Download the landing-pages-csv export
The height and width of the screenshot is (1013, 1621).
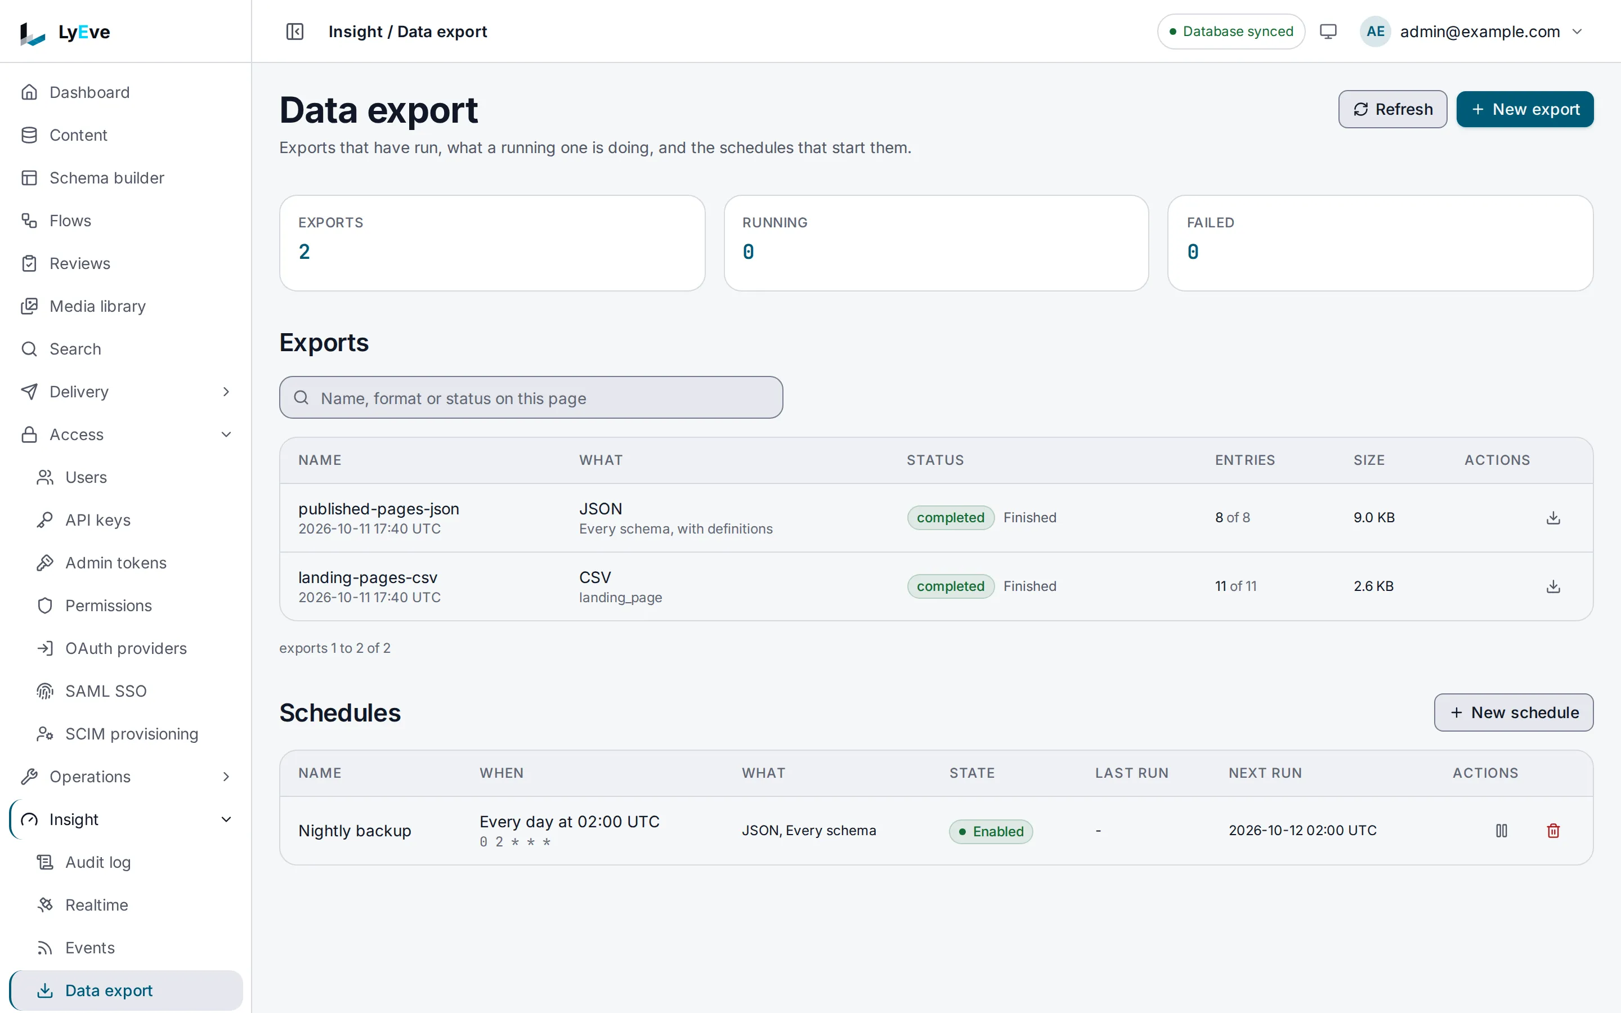click(x=1553, y=587)
